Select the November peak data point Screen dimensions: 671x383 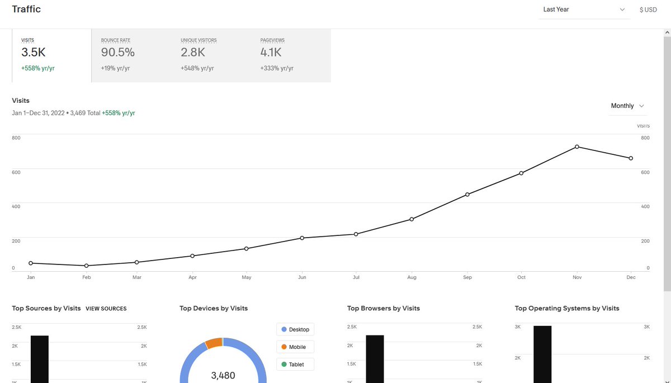(x=577, y=146)
